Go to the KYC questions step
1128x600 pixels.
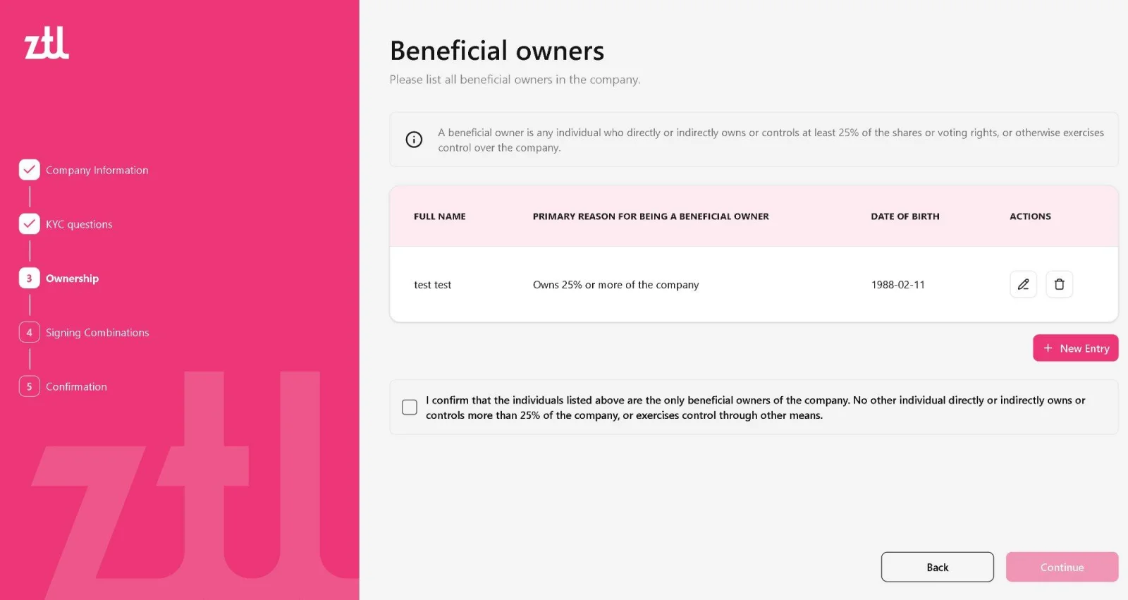point(79,224)
